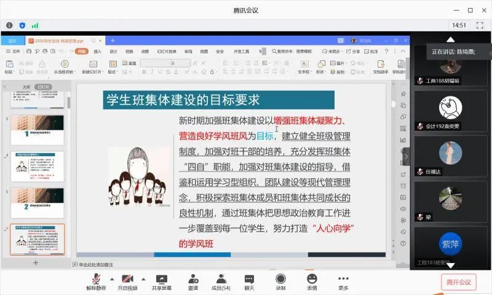The image size is (492, 295).
Task: Open the 邀请 invite icon
Action: [x=193, y=281]
